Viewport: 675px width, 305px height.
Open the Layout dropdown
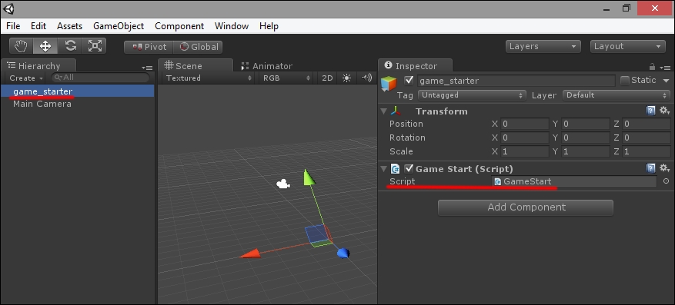(x=628, y=46)
